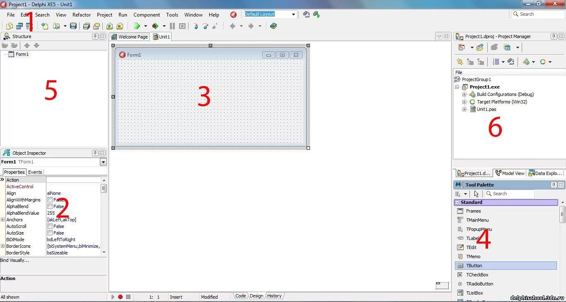Open the Refactor menu
This screenshot has width=566, height=302.
pos(82,14)
